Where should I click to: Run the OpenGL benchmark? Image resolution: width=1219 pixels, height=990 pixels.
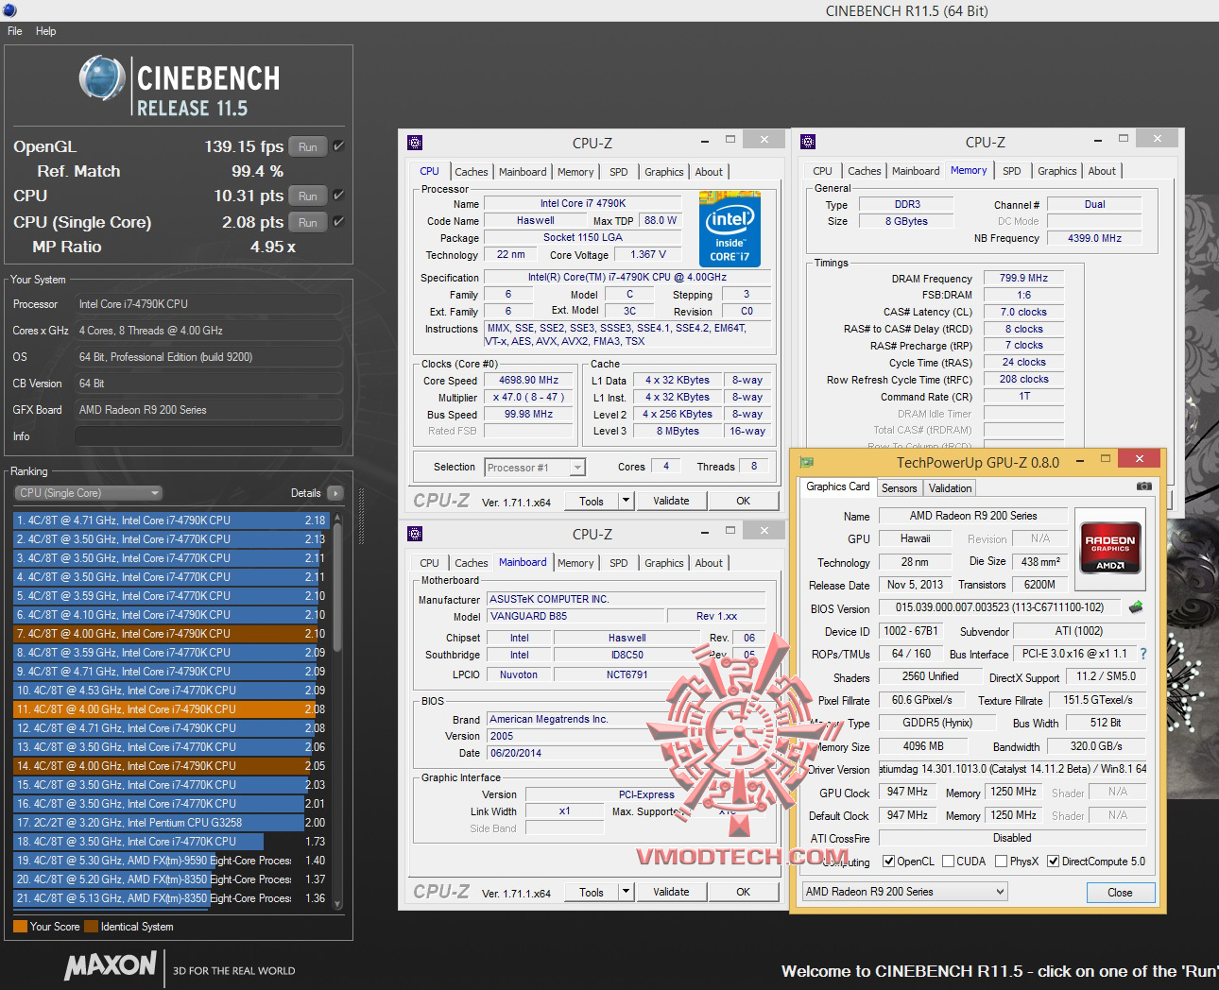tap(308, 146)
